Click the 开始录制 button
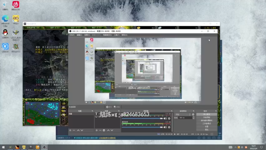Screen dimensions: 266x150 coord(206,117)
